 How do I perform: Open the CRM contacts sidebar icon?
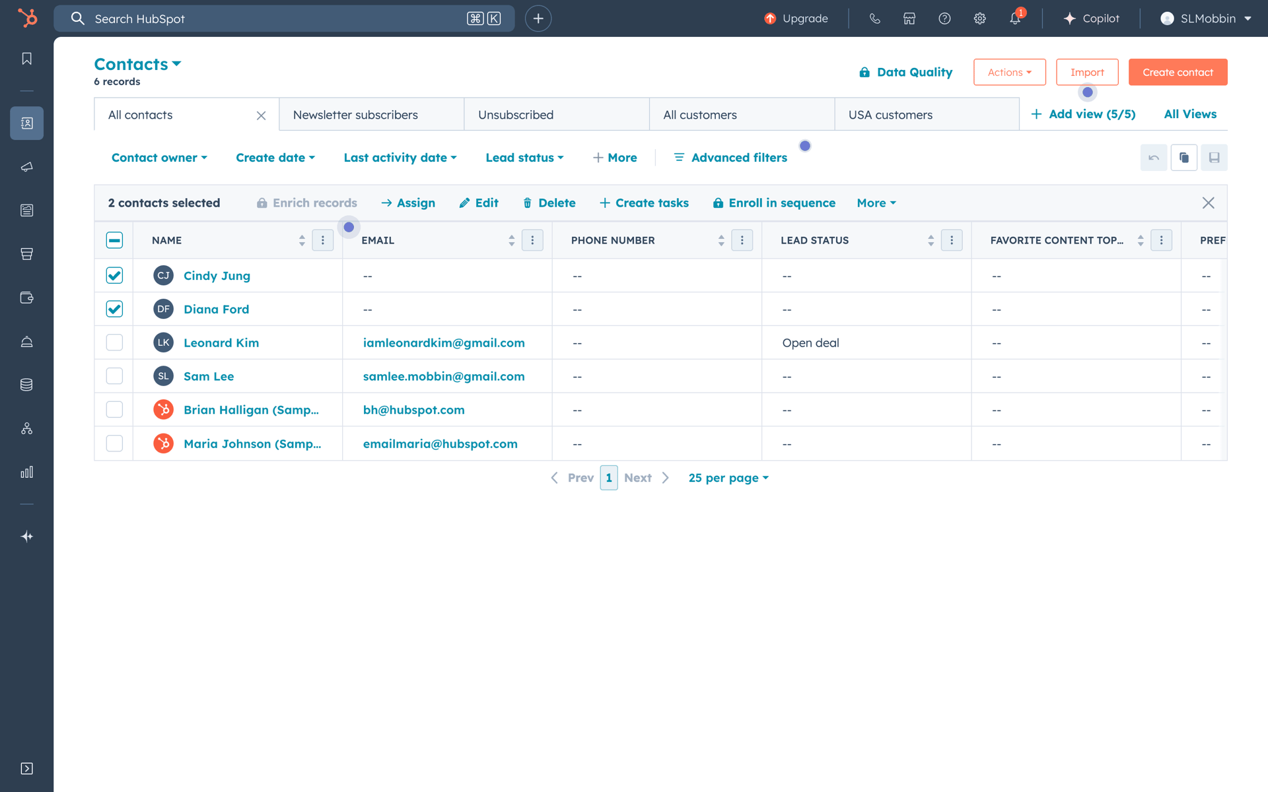(26, 123)
